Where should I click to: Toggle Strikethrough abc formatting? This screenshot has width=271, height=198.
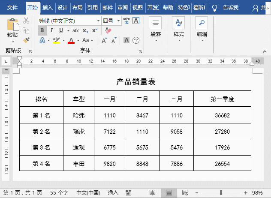(76, 31)
